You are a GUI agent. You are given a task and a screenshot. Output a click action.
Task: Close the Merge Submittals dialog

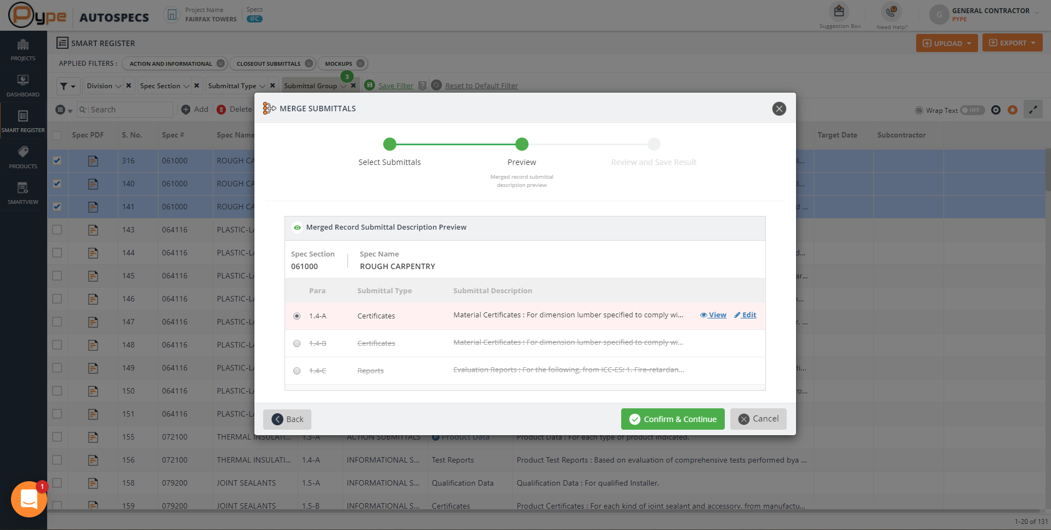(x=779, y=109)
